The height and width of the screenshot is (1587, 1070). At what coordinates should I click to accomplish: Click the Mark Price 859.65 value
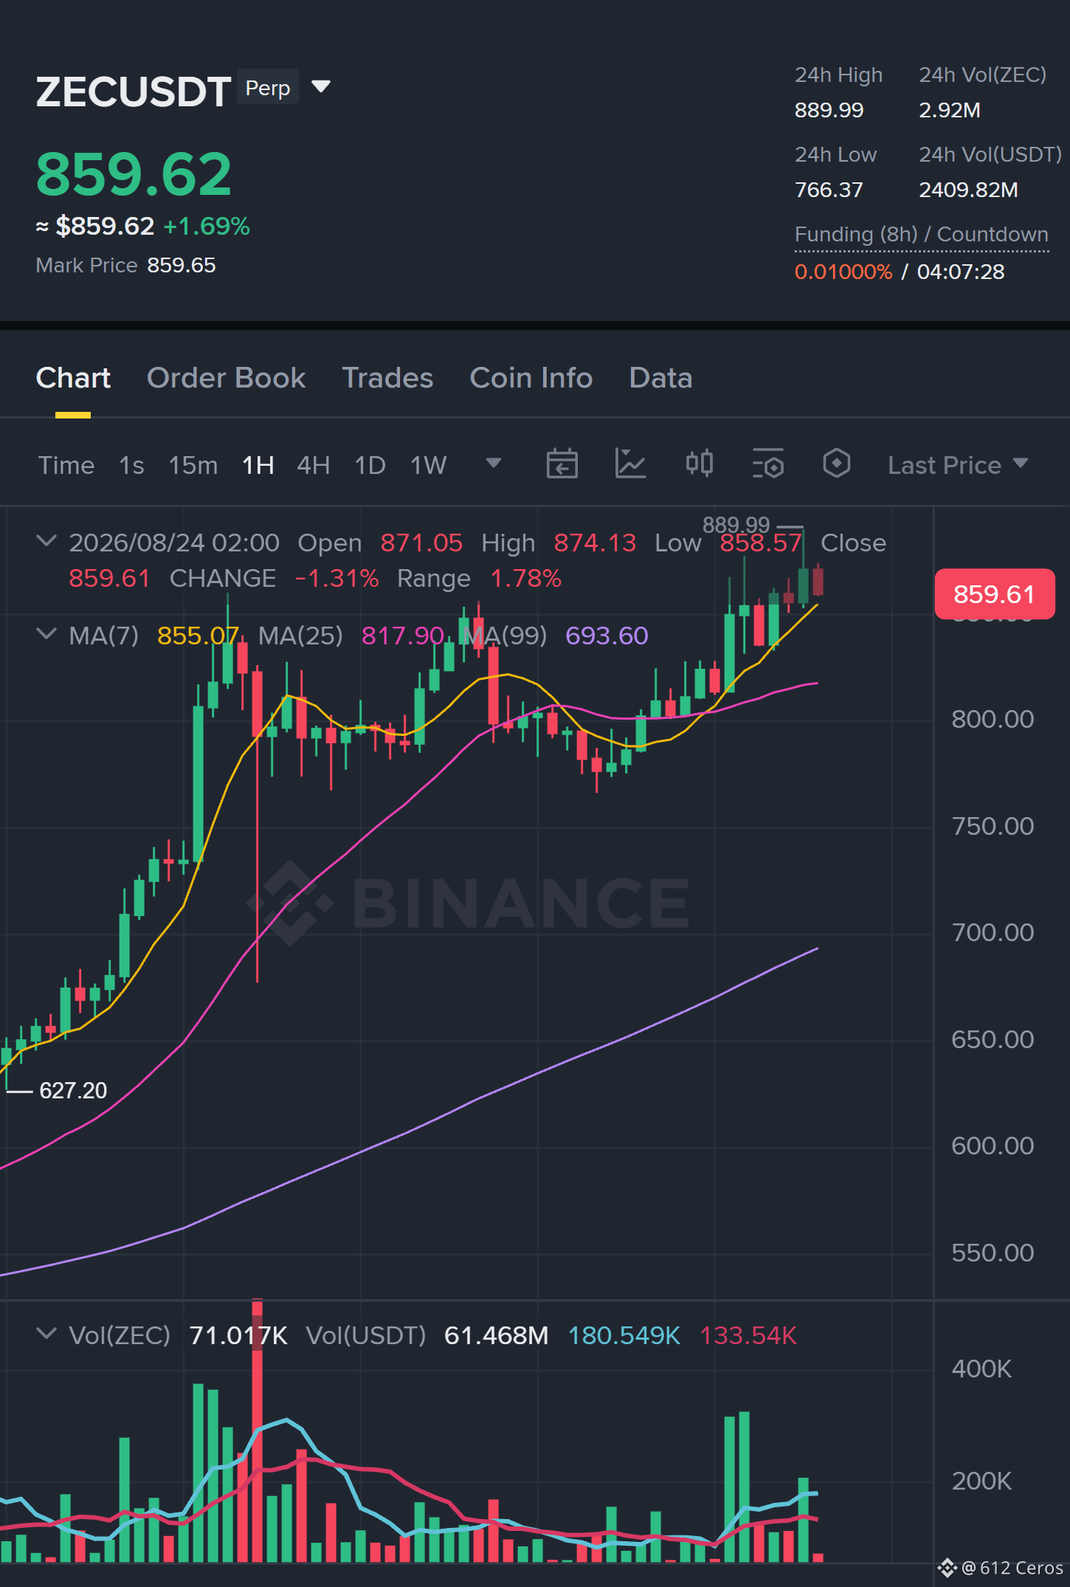pos(182,265)
